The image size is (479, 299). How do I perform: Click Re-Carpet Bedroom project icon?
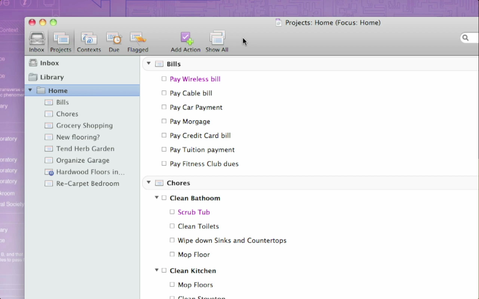(x=49, y=184)
